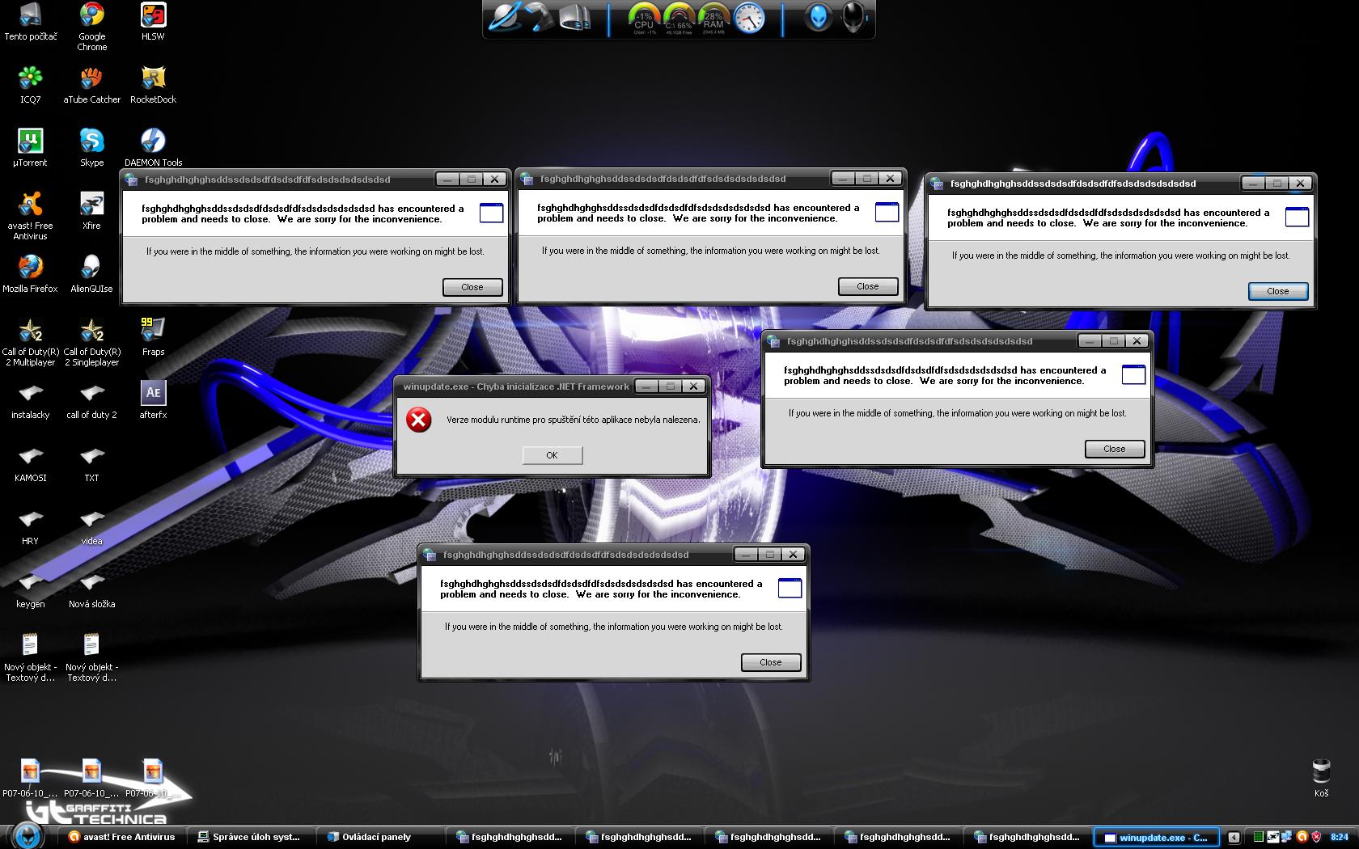Launch Skype from the desktop
This screenshot has height=849, width=1359.
tap(91, 141)
